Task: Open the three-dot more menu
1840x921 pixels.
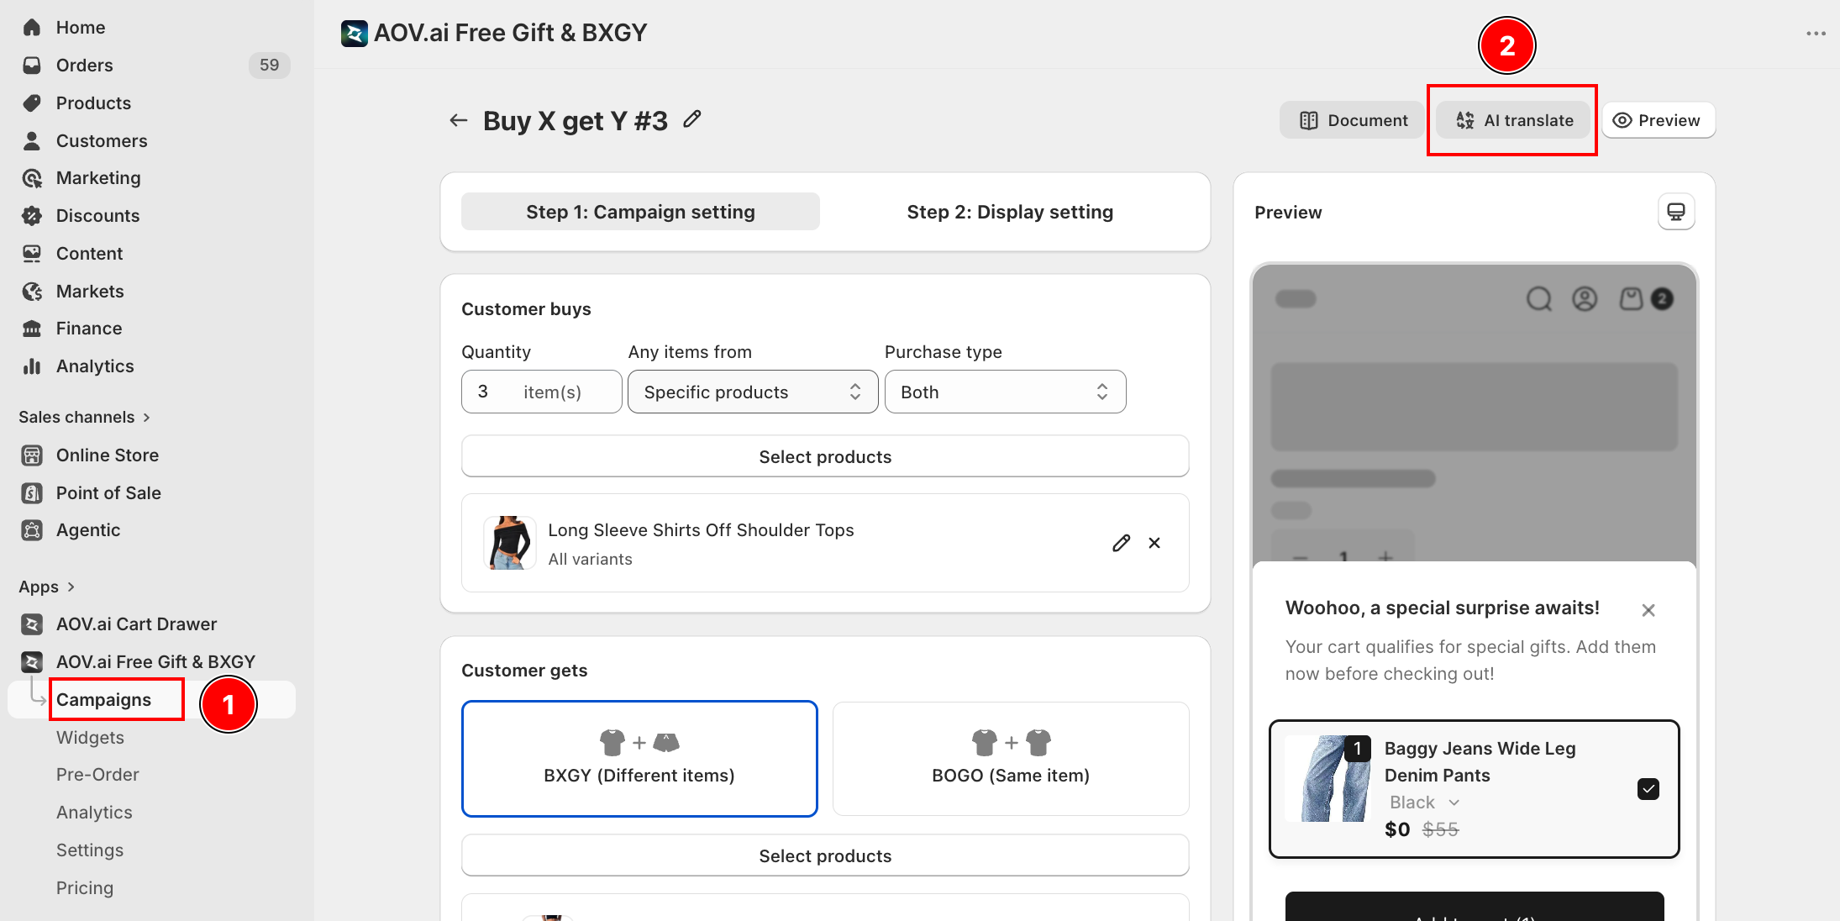Action: coord(1816,34)
